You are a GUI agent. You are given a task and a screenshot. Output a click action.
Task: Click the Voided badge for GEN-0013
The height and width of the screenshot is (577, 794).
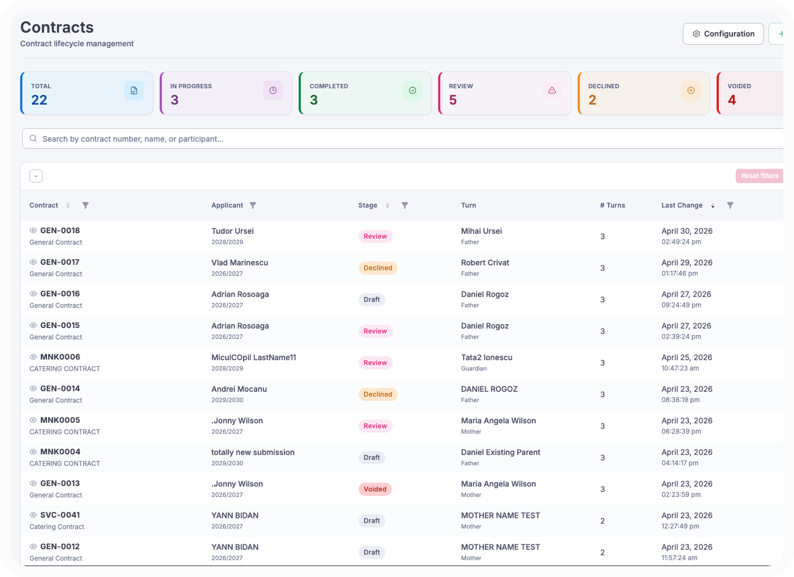point(375,489)
